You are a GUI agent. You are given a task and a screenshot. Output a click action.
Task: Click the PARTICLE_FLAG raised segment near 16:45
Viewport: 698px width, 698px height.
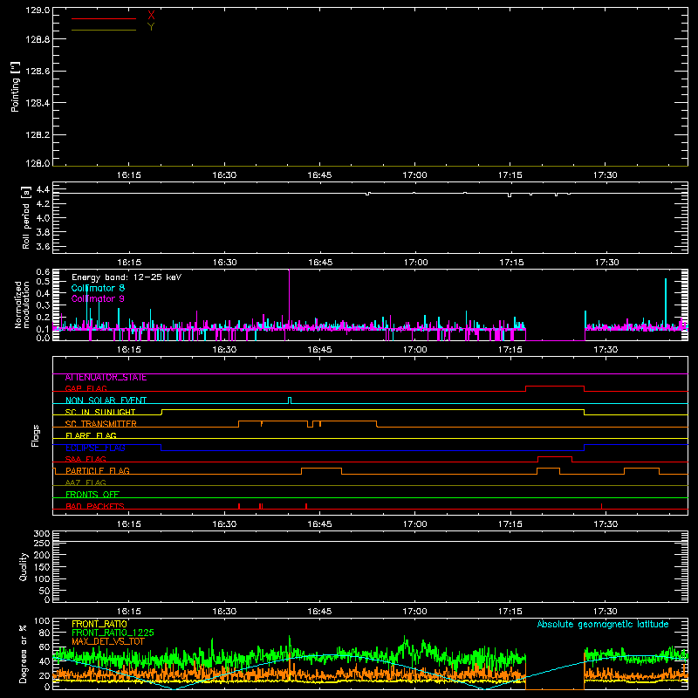tap(321, 469)
